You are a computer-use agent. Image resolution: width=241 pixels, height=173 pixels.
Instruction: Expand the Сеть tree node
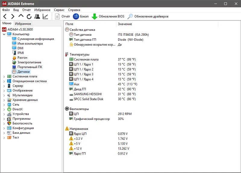coord(4,105)
